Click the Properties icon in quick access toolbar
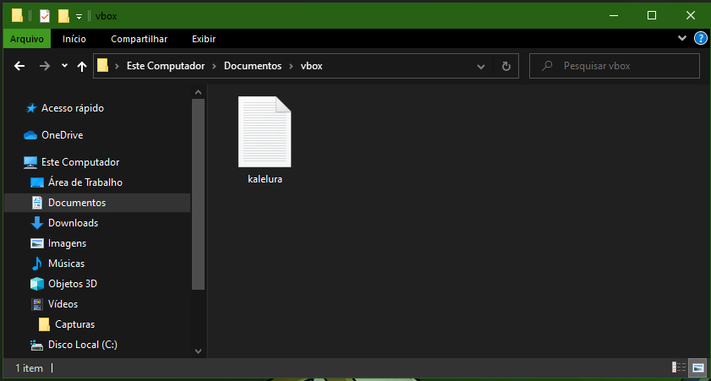Image resolution: width=711 pixels, height=381 pixels. (45, 15)
